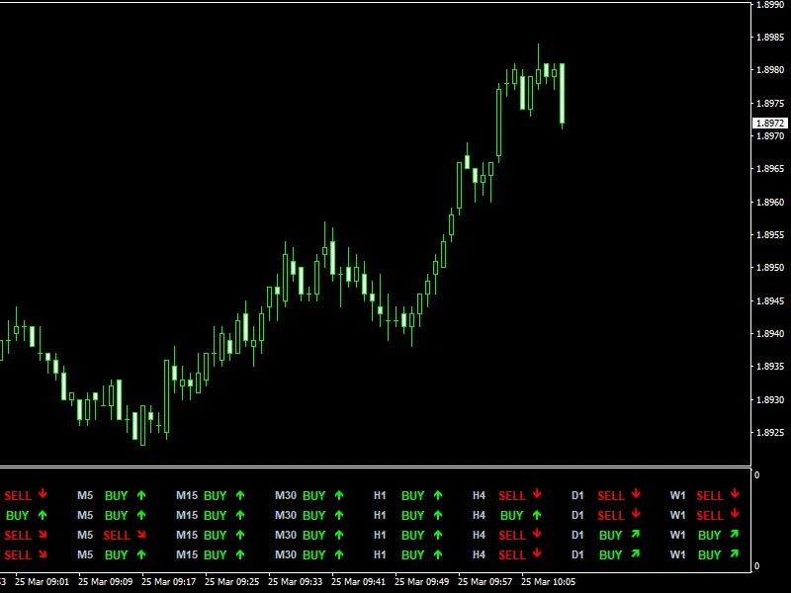The height and width of the screenshot is (593, 791).
Task: Click the 25 Mar 09:09 time label
Action: (106, 582)
